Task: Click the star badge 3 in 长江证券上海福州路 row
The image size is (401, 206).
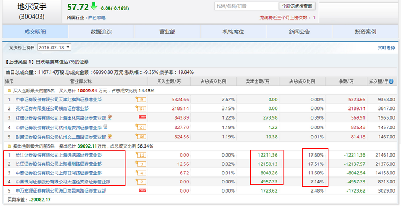Action: coord(140,164)
